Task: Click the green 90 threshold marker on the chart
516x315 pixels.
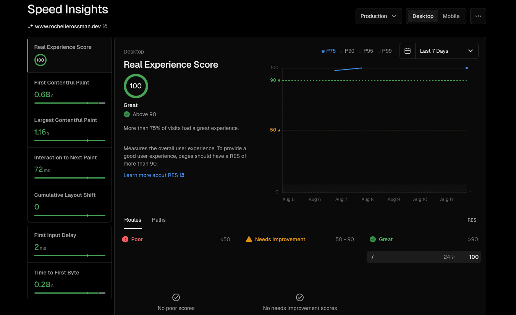Action: pos(279,80)
